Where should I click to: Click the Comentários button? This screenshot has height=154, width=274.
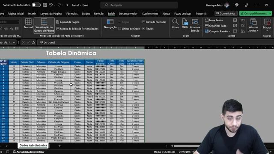pos(226,13)
